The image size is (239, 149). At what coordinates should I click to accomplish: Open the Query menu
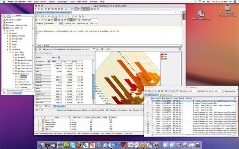(x=52, y=1)
